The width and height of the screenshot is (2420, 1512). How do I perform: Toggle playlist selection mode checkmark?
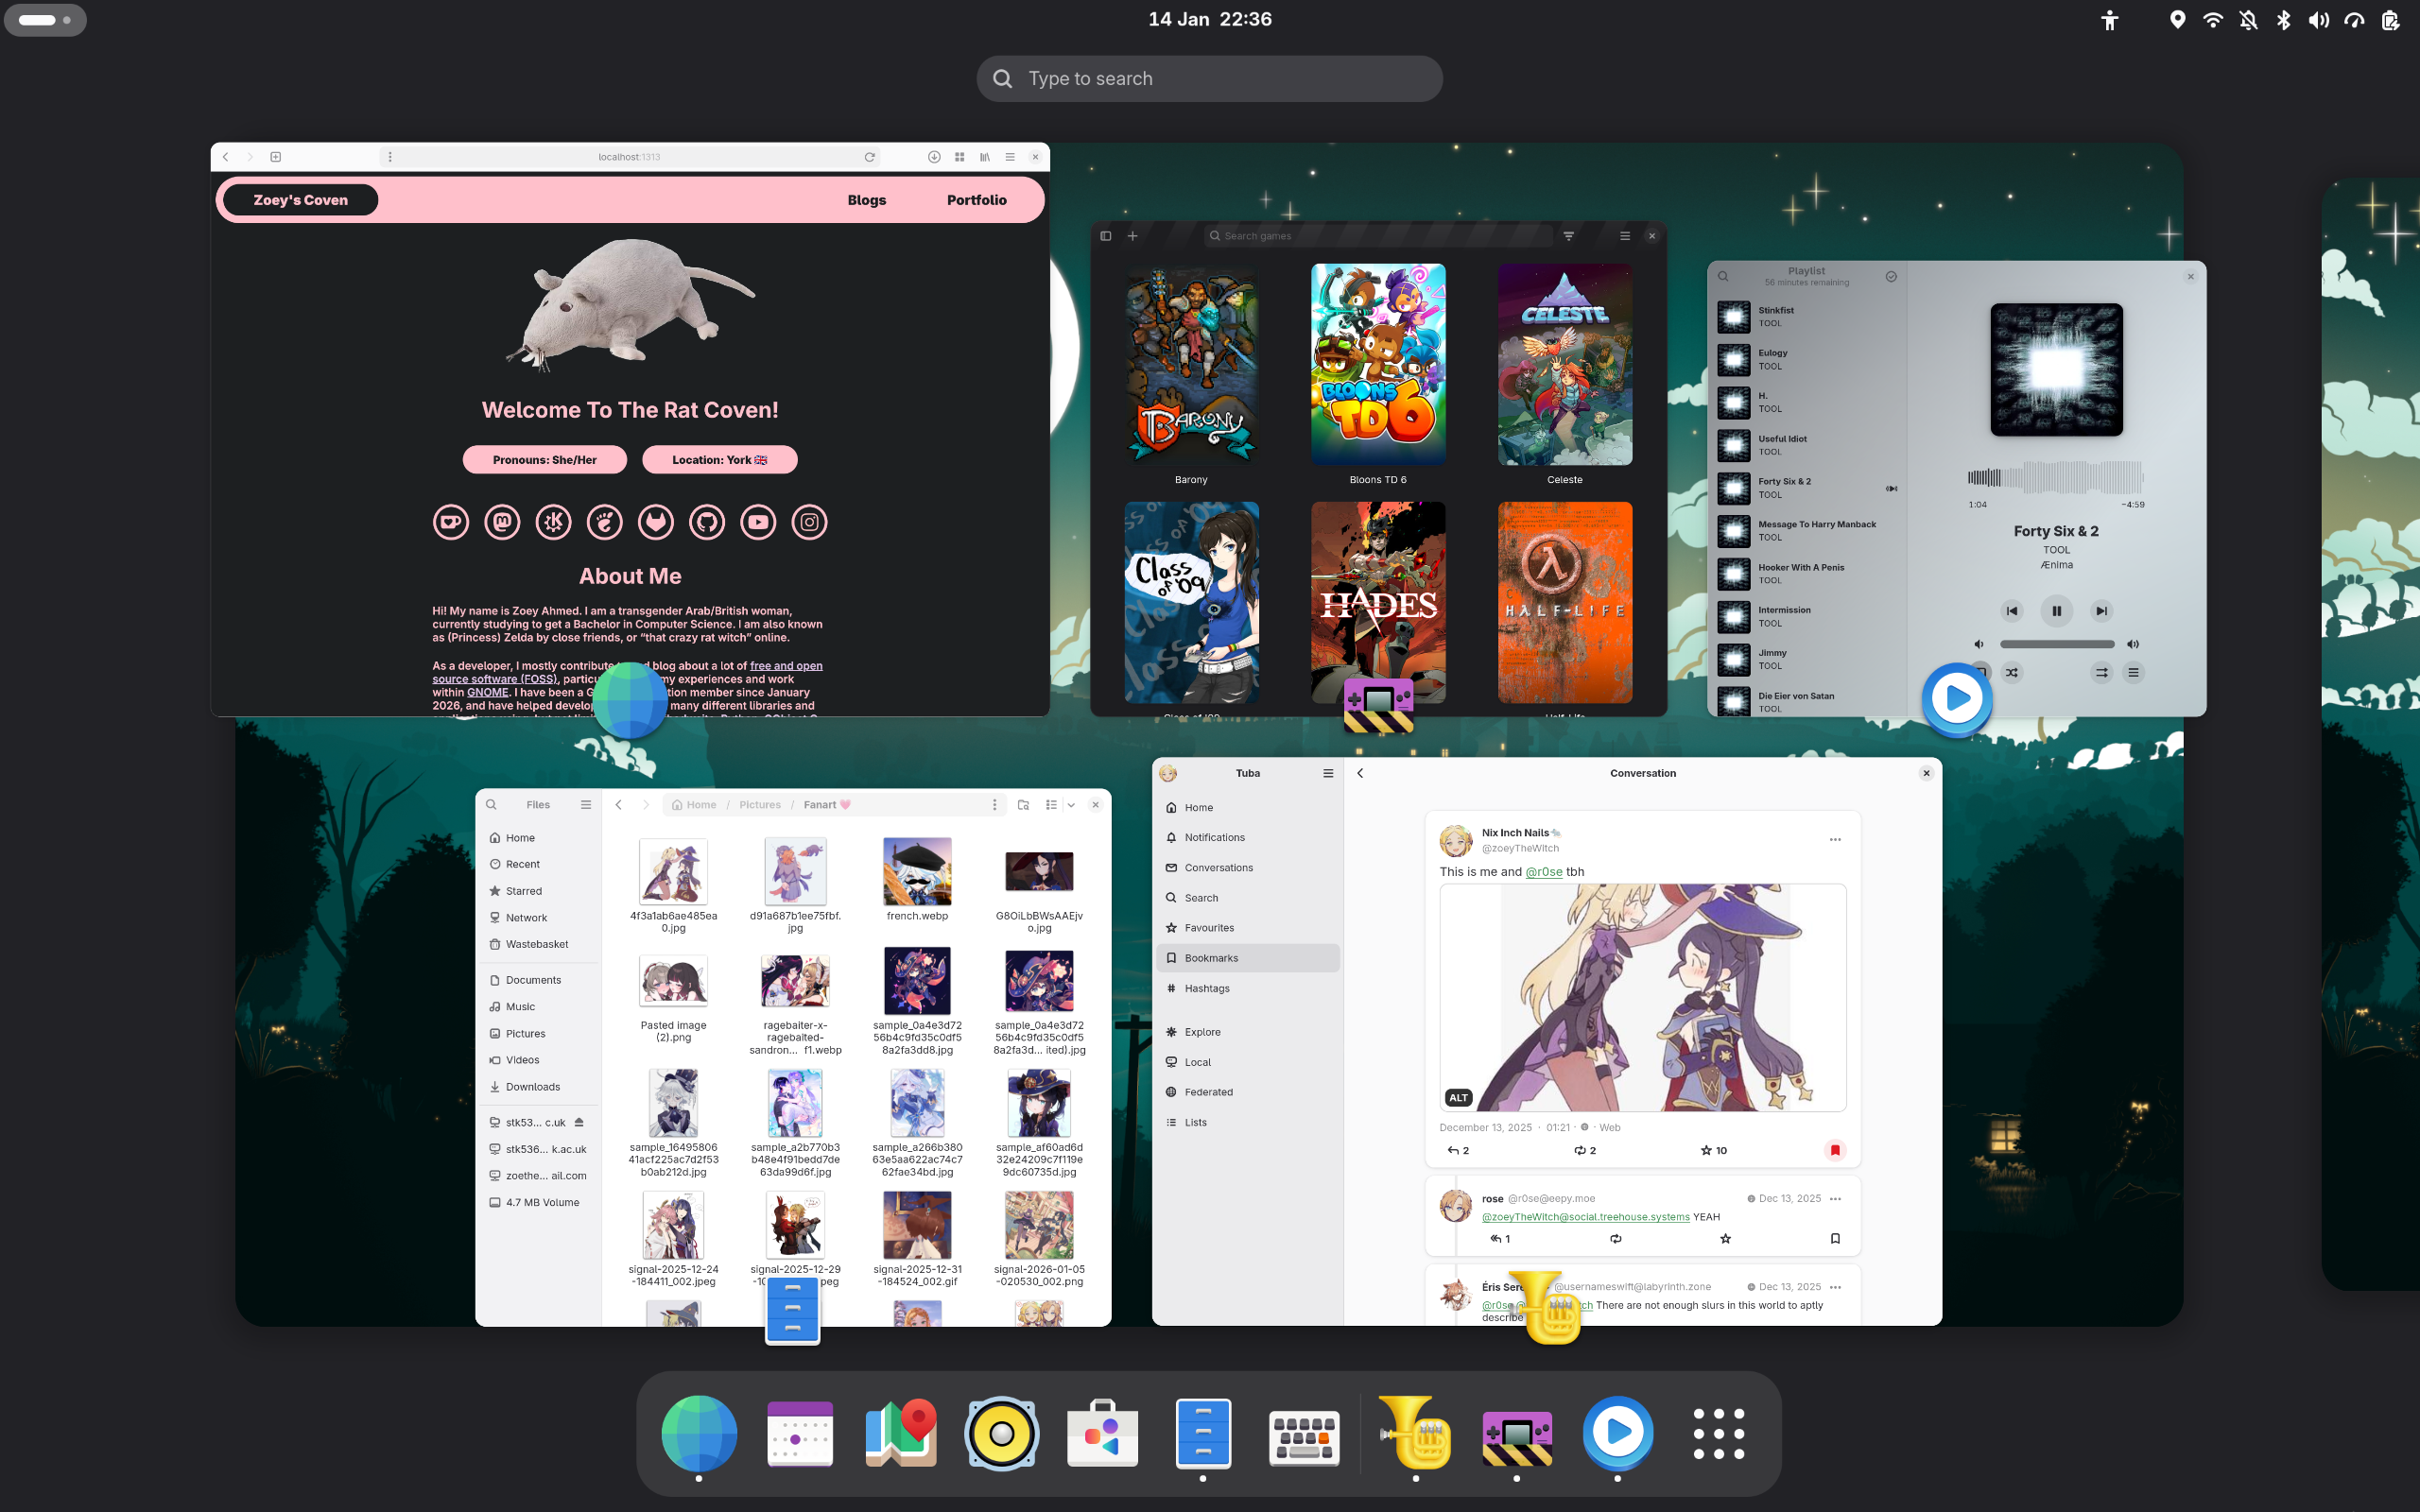click(1891, 277)
